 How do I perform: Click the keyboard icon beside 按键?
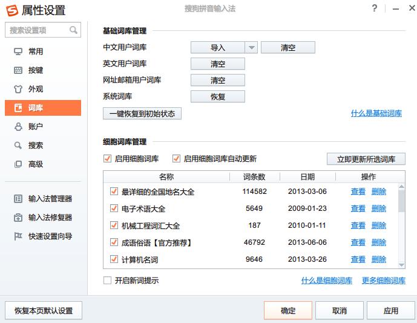point(18,70)
